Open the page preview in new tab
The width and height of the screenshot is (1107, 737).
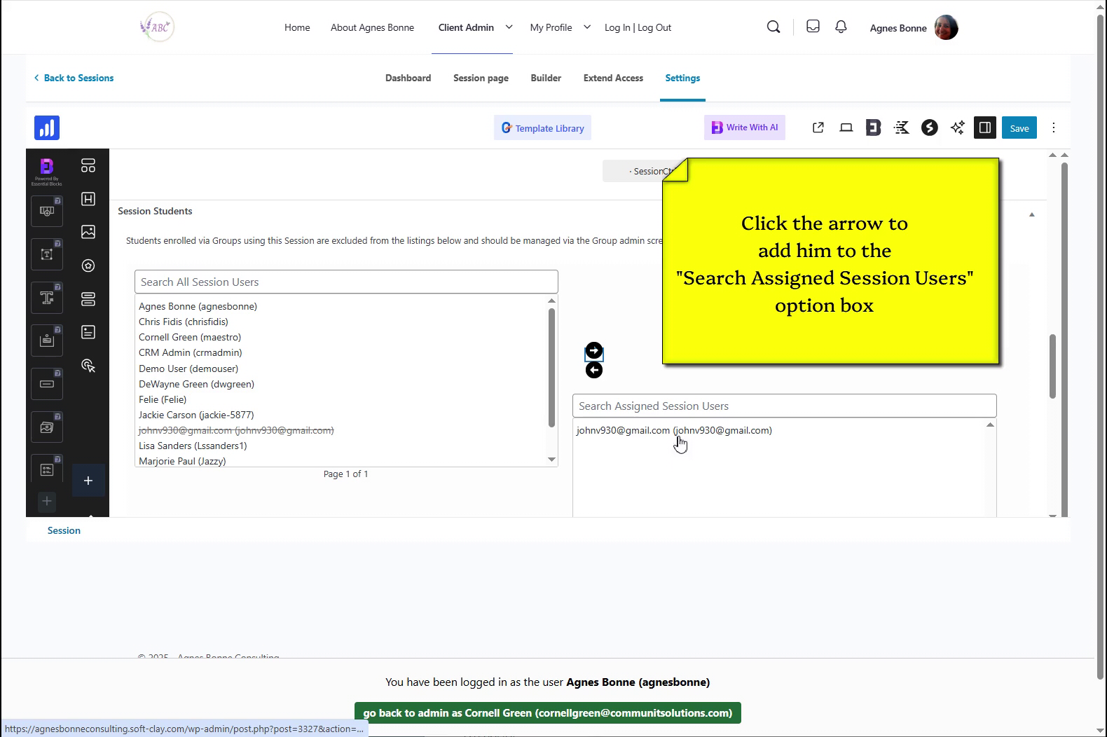pyautogui.click(x=818, y=128)
